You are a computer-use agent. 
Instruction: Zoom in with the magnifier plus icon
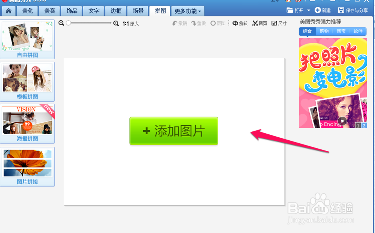tap(116, 23)
